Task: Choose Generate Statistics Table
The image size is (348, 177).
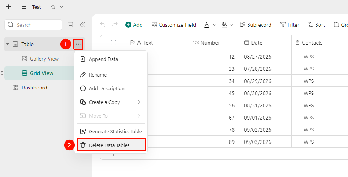Action: pyautogui.click(x=111, y=131)
